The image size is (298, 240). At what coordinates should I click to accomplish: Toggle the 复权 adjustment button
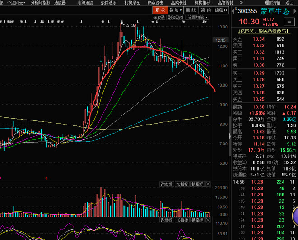pyautogui.click(x=160, y=10)
